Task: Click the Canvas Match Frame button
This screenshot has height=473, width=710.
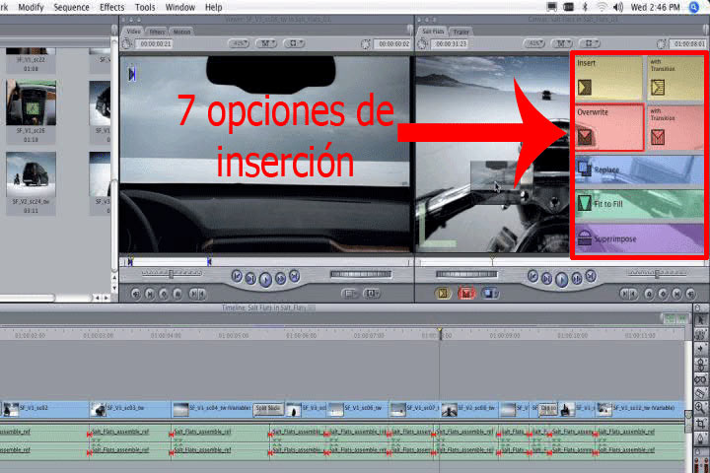Action: 690,295
